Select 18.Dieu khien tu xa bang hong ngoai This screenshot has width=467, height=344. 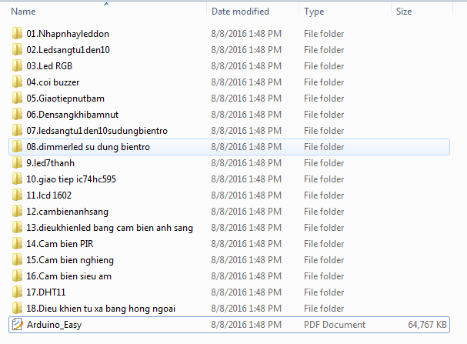(x=101, y=309)
